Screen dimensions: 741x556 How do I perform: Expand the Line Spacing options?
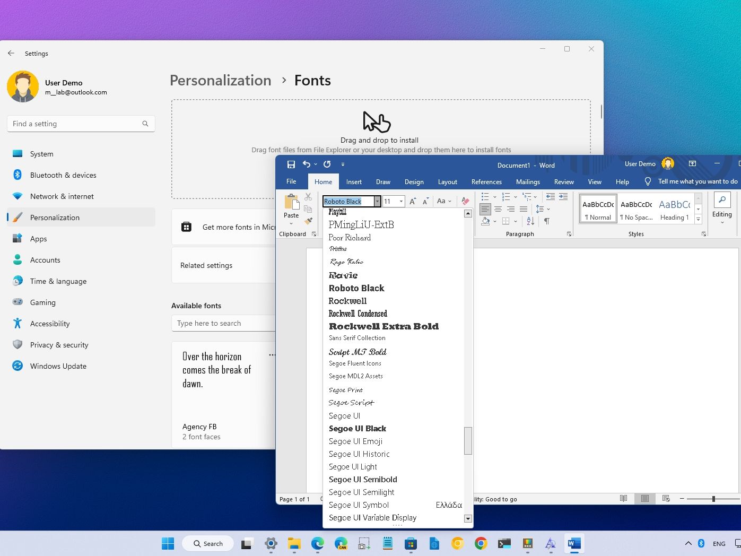(x=548, y=209)
